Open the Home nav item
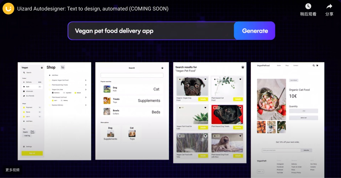Image resolution: width=341 pixels, height=178 pixels. pos(279,65)
